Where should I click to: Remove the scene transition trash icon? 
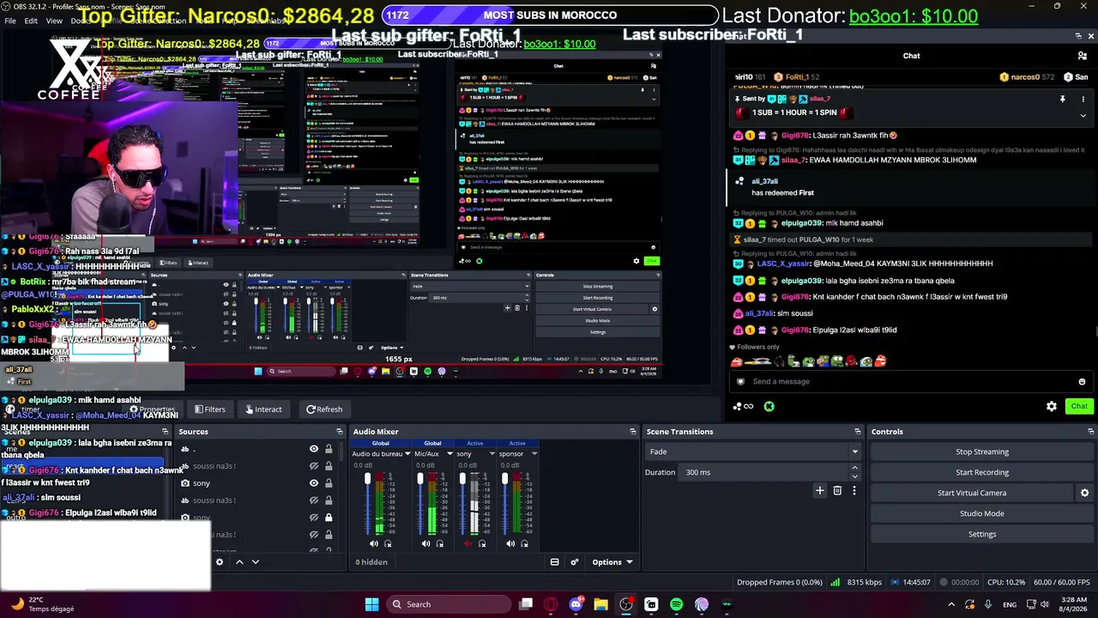tap(837, 491)
